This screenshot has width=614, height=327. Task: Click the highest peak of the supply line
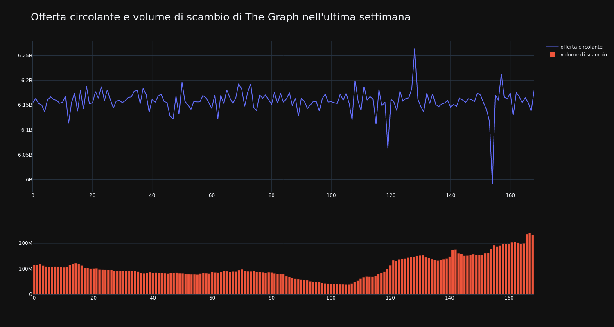click(x=415, y=49)
